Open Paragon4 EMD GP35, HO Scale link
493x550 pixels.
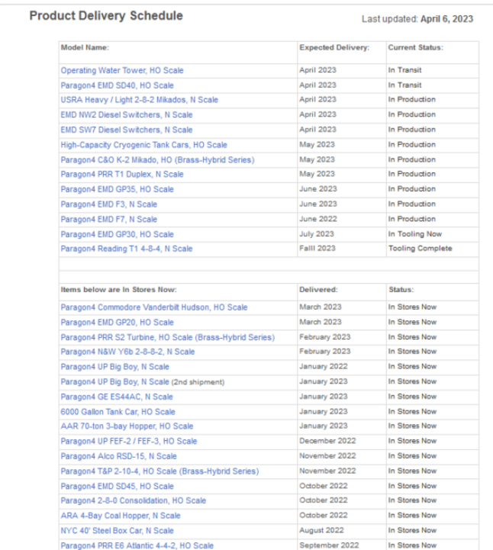(117, 189)
